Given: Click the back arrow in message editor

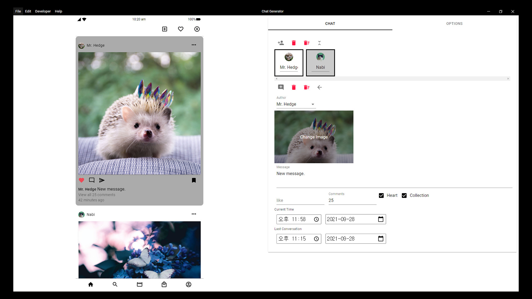Looking at the screenshot, I should click(319, 87).
